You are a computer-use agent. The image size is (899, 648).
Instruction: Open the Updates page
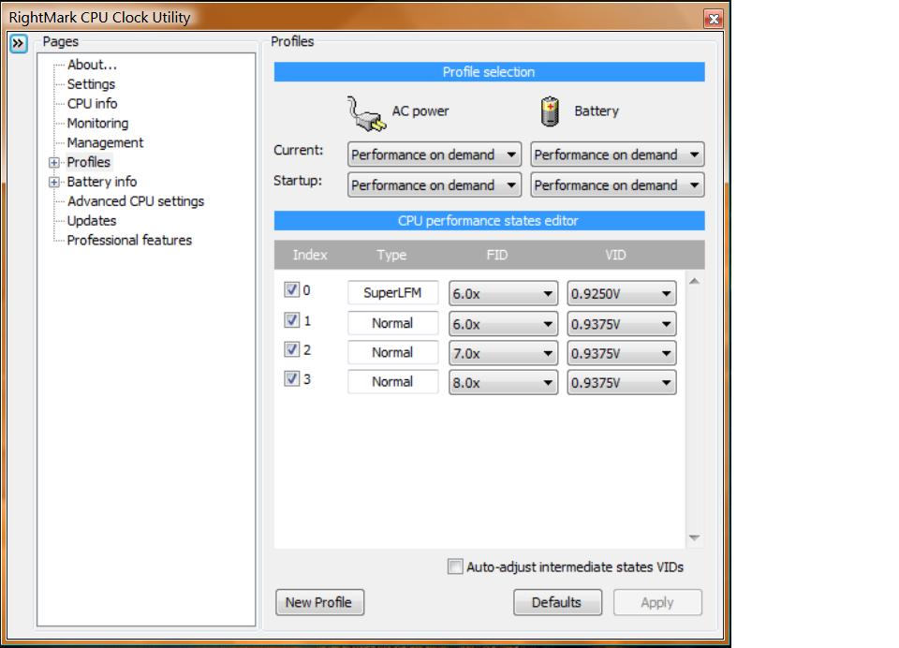click(92, 221)
